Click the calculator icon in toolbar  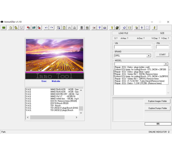pos(82,28)
